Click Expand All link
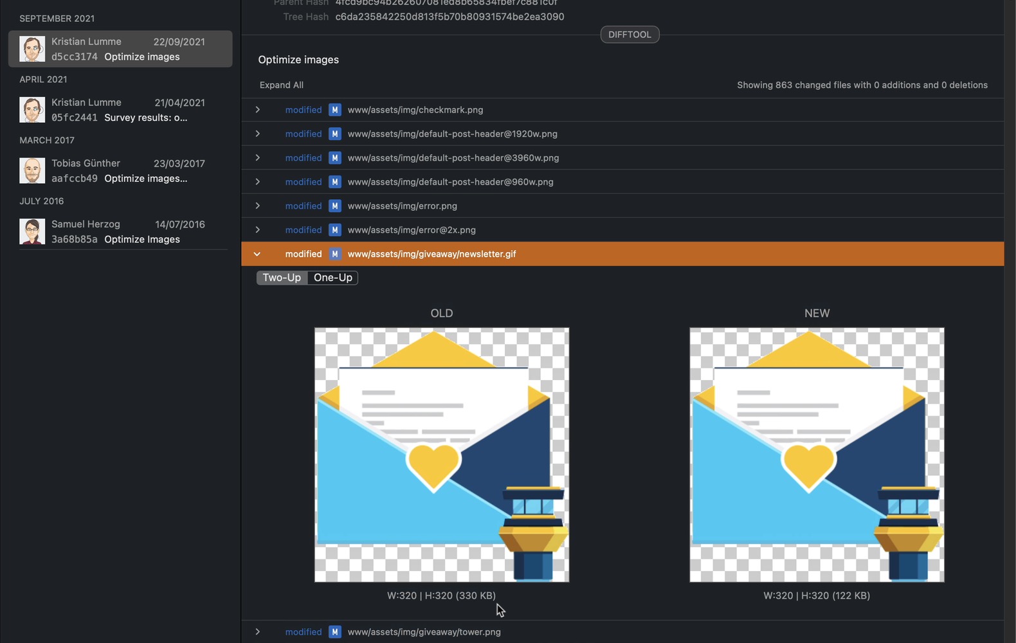1016x643 pixels. (281, 85)
